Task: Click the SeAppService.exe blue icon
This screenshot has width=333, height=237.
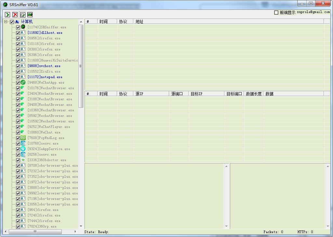Action: tap(23, 149)
